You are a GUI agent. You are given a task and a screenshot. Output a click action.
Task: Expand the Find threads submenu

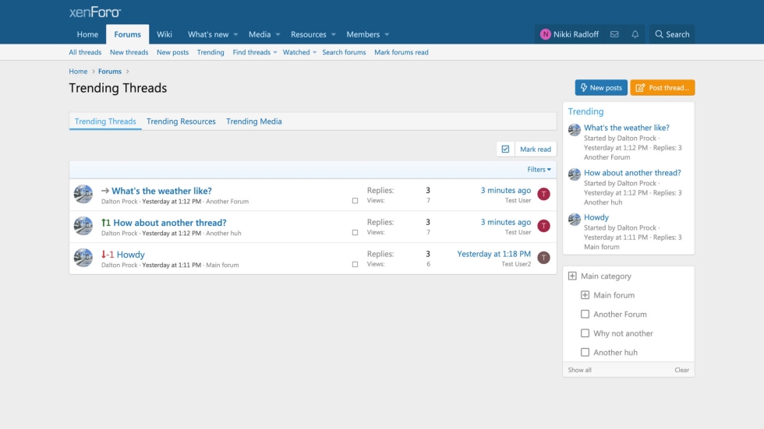(x=276, y=53)
